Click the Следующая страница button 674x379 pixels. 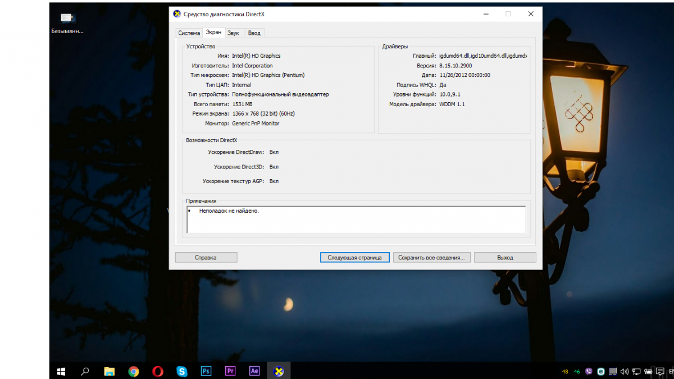click(354, 257)
